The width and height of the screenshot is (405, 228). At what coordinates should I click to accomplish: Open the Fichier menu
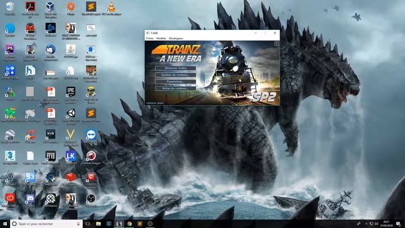point(150,38)
